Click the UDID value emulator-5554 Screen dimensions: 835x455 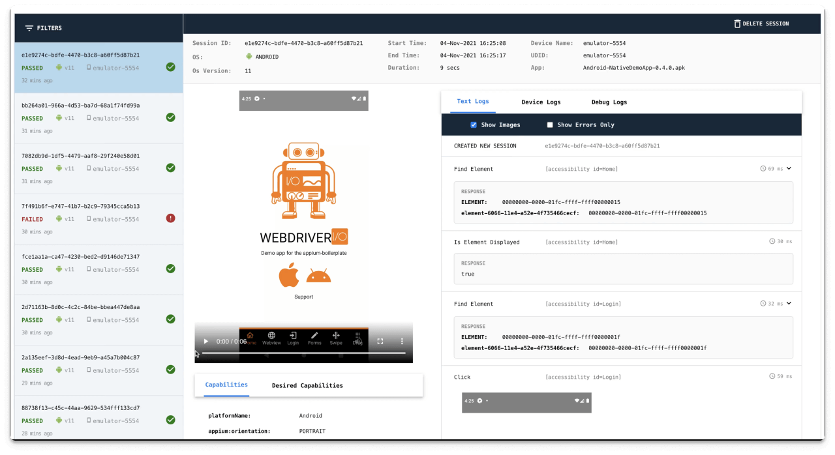pos(604,55)
